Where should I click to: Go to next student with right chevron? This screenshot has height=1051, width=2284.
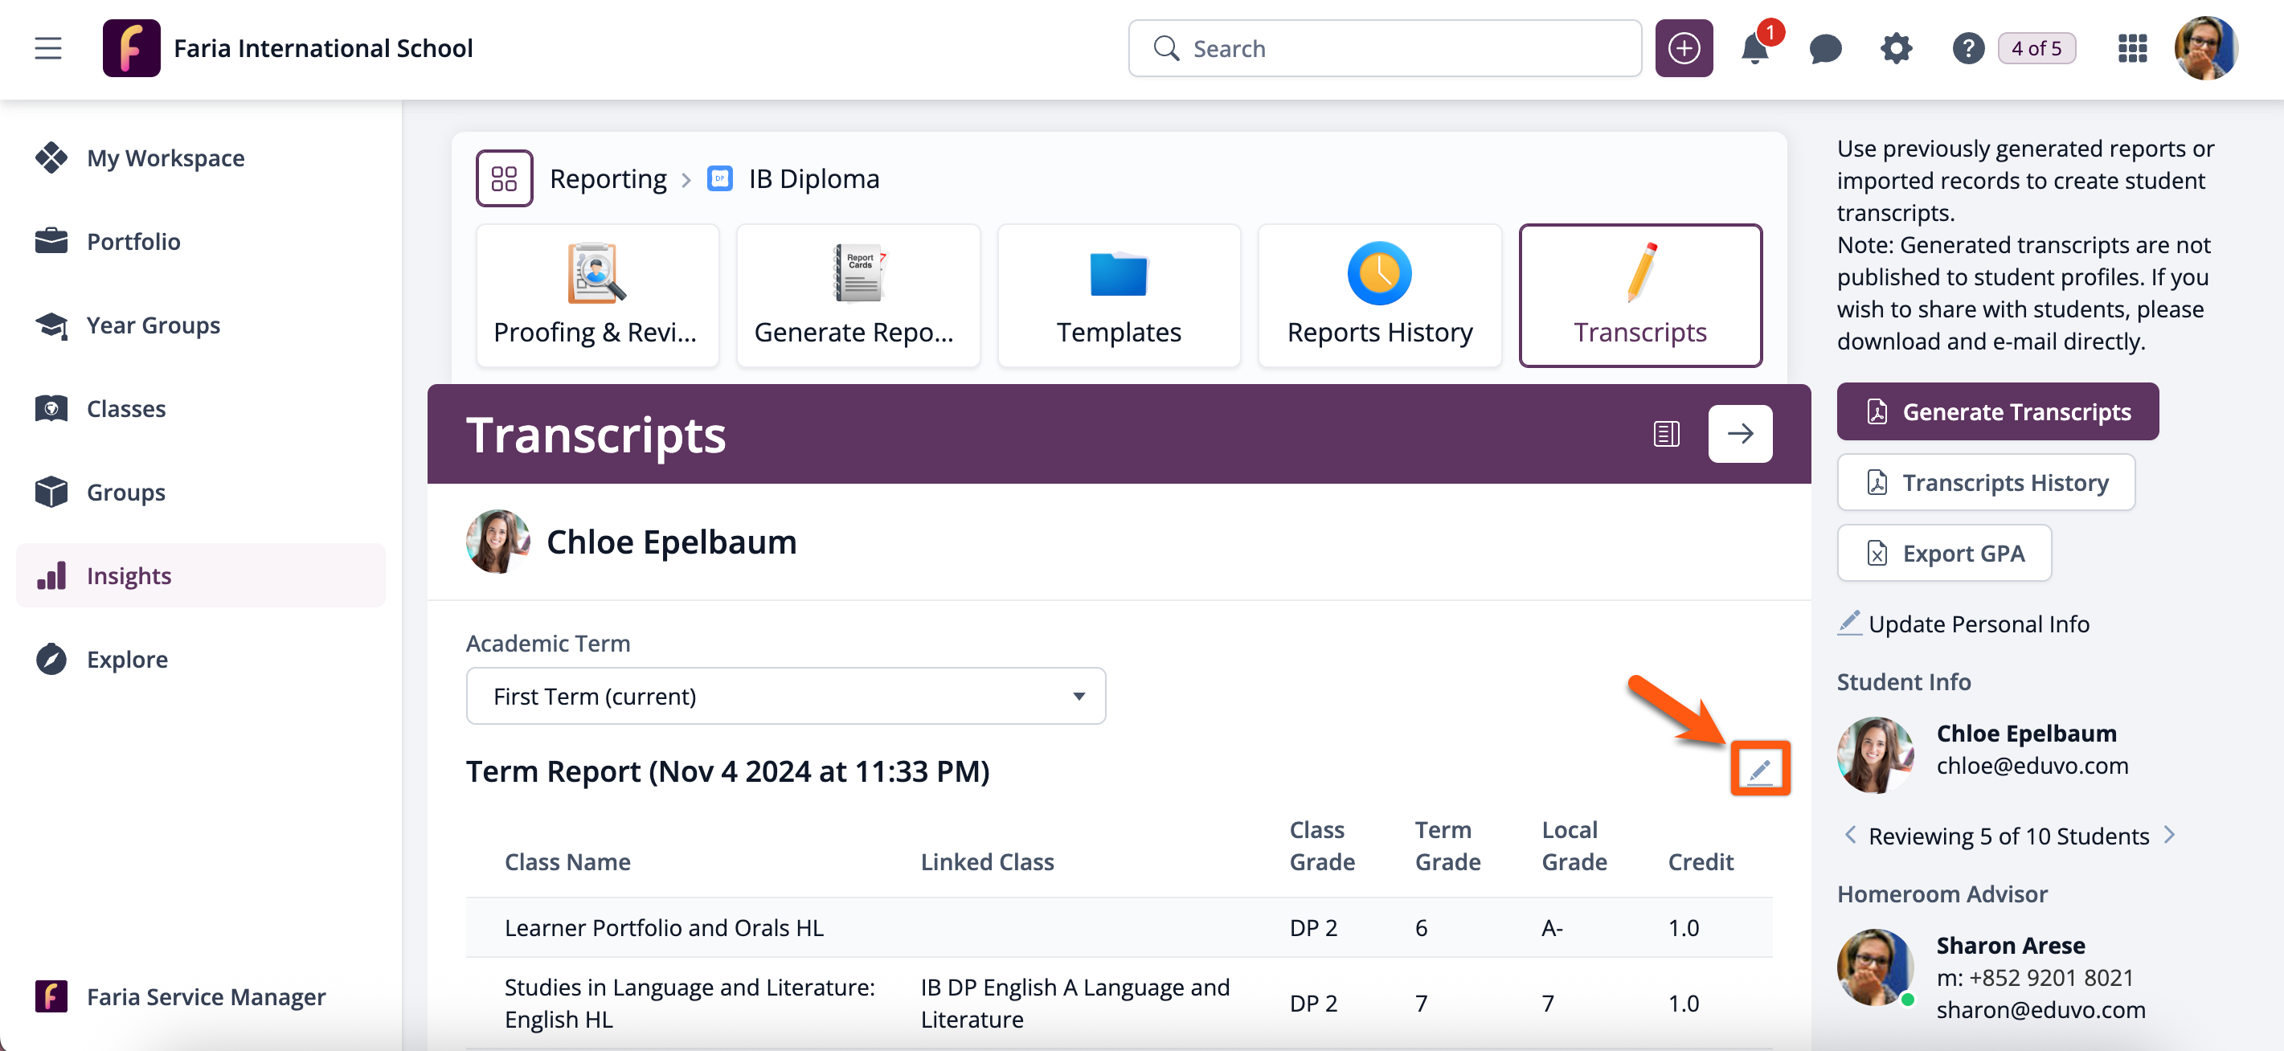point(2169,835)
